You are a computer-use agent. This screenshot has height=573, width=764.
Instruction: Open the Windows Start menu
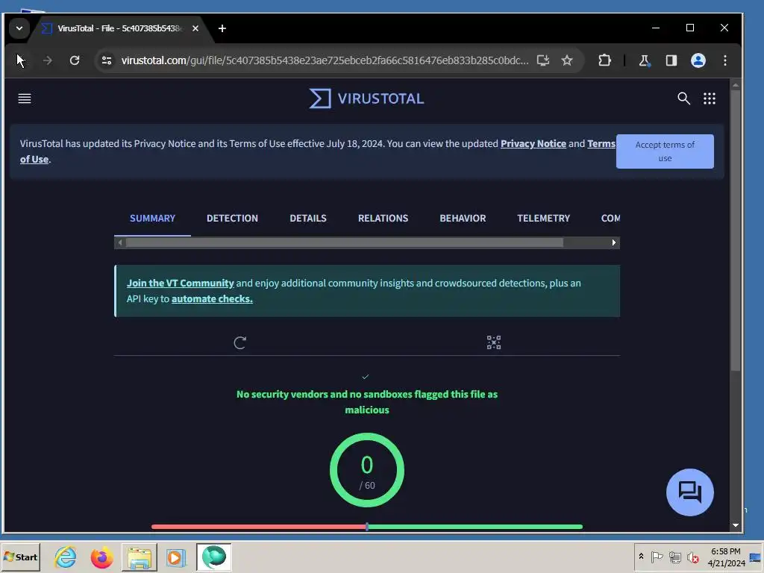tap(20, 557)
